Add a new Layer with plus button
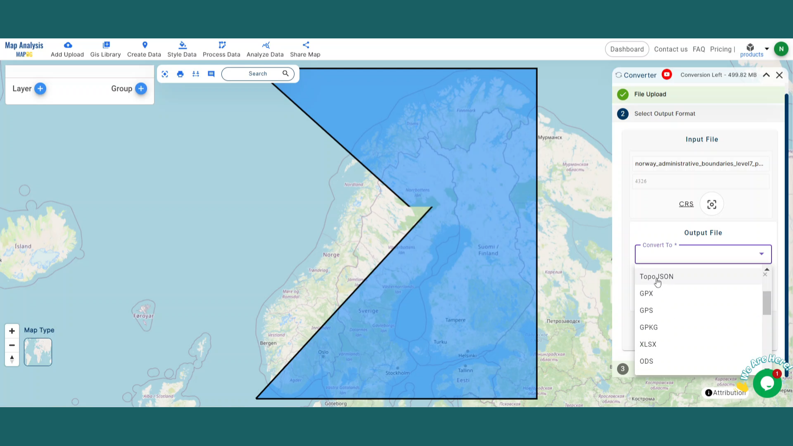Viewport: 793px width, 446px height. (x=40, y=88)
